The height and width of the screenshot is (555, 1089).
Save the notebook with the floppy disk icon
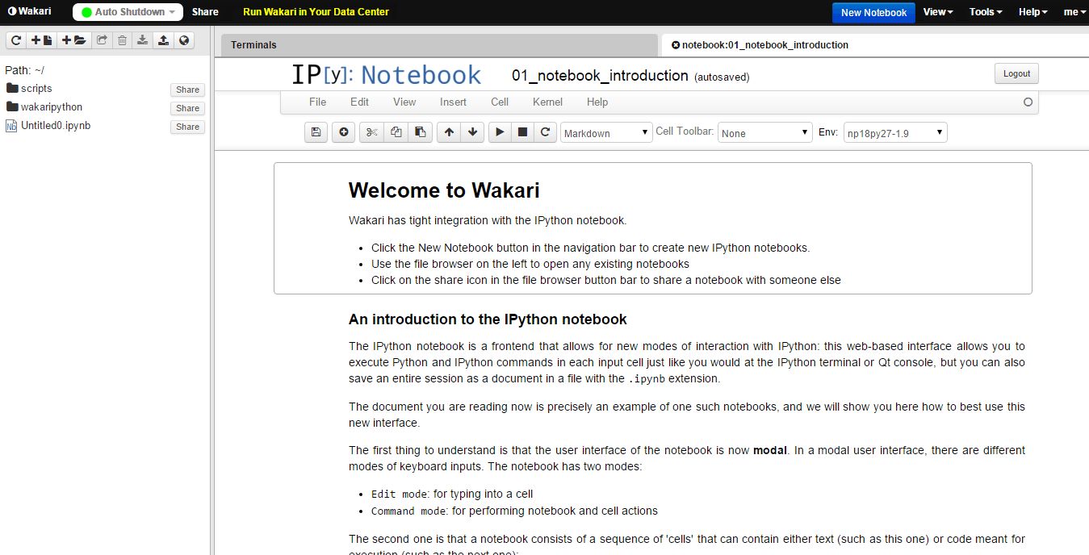tap(316, 131)
